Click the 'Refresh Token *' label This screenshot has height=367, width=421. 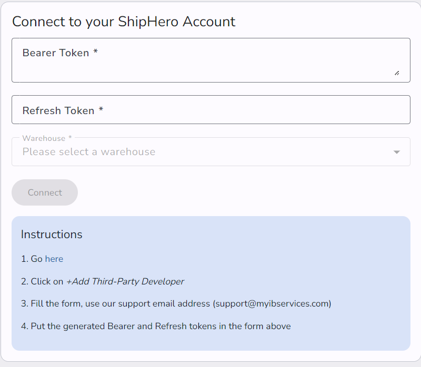[x=63, y=110]
